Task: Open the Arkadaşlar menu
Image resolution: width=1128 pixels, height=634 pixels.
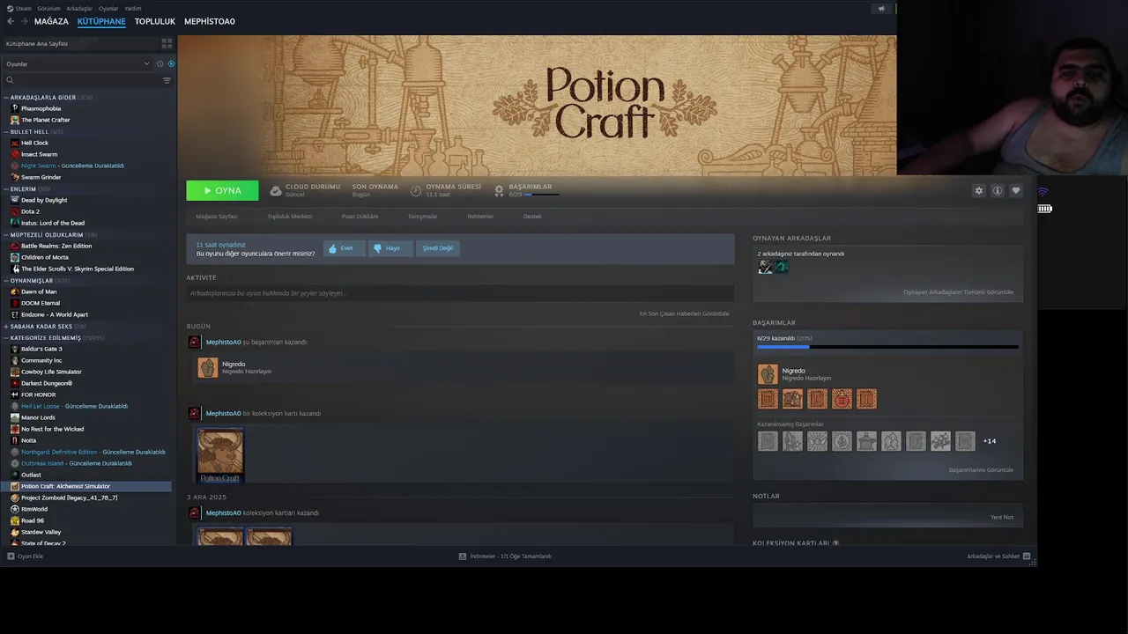Action: click(79, 9)
